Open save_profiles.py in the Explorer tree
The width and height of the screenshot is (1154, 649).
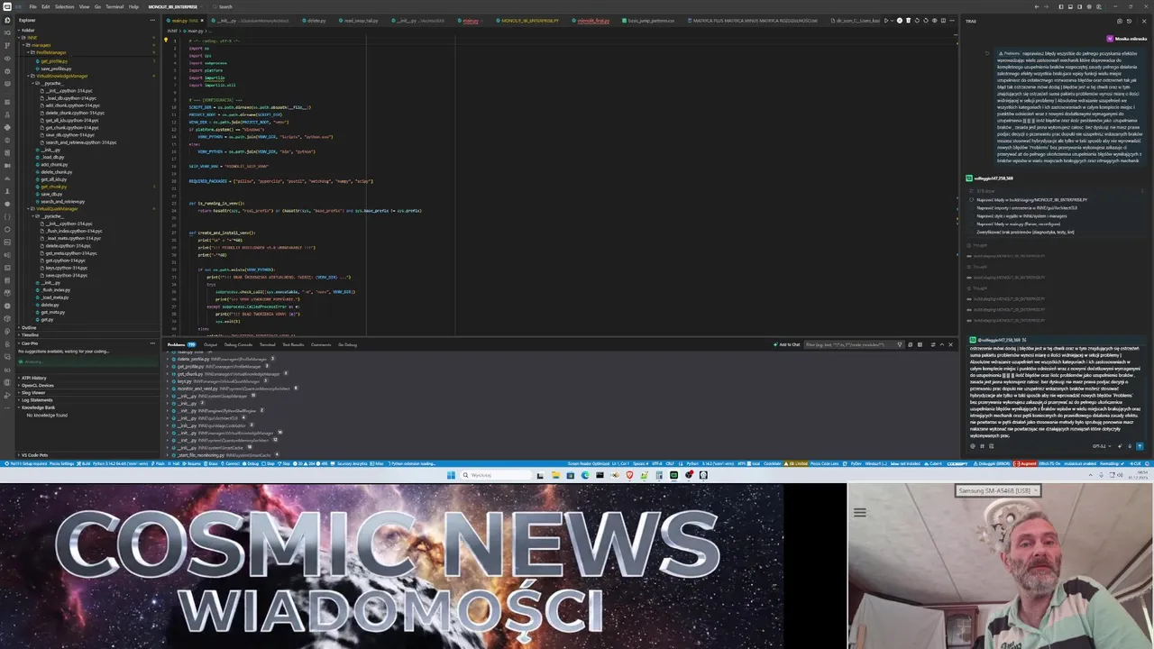point(56,69)
